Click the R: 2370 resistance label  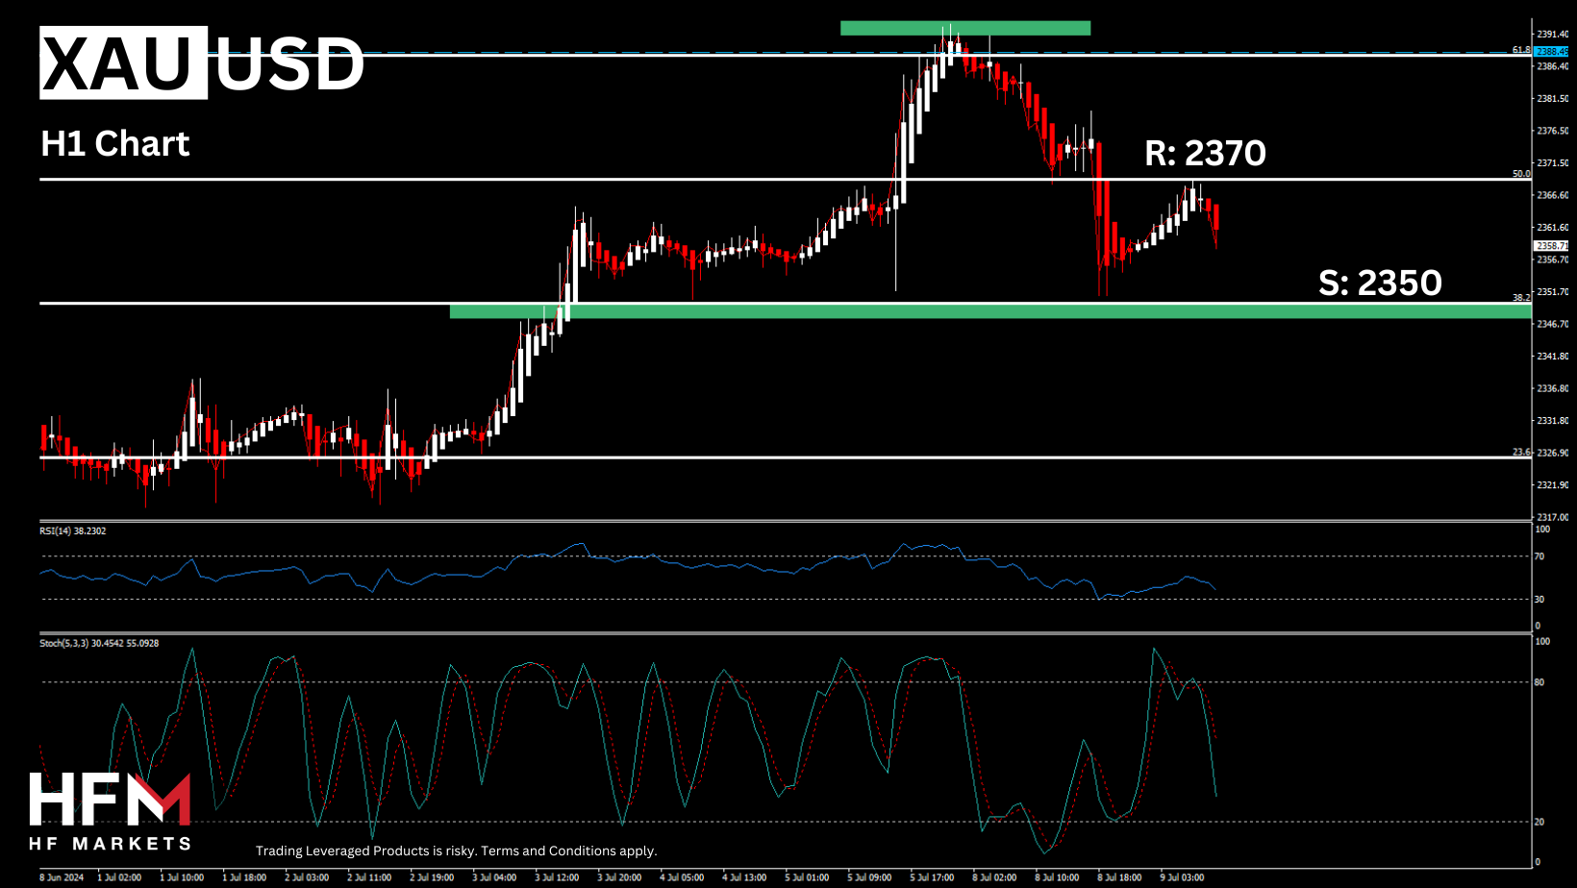click(x=1205, y=153)
